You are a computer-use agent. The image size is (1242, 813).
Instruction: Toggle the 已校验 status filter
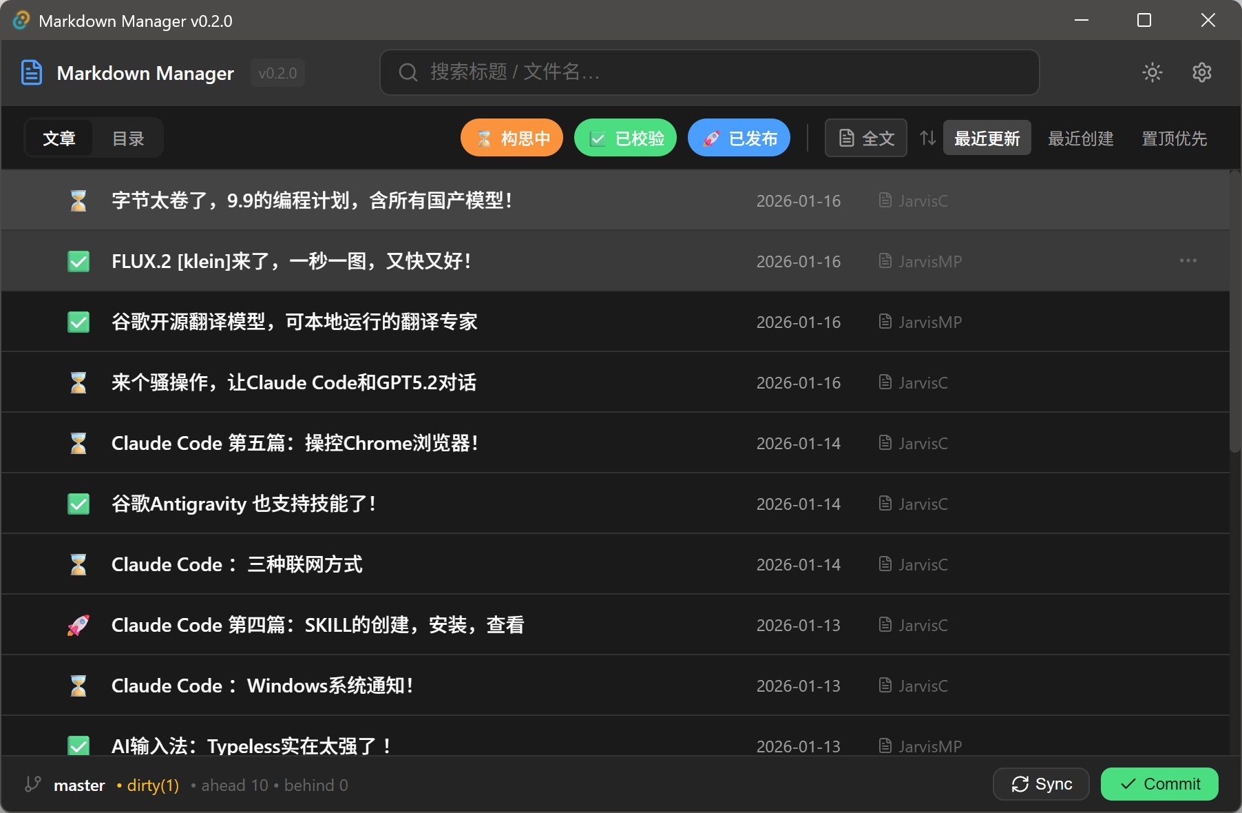click(625, 138)
